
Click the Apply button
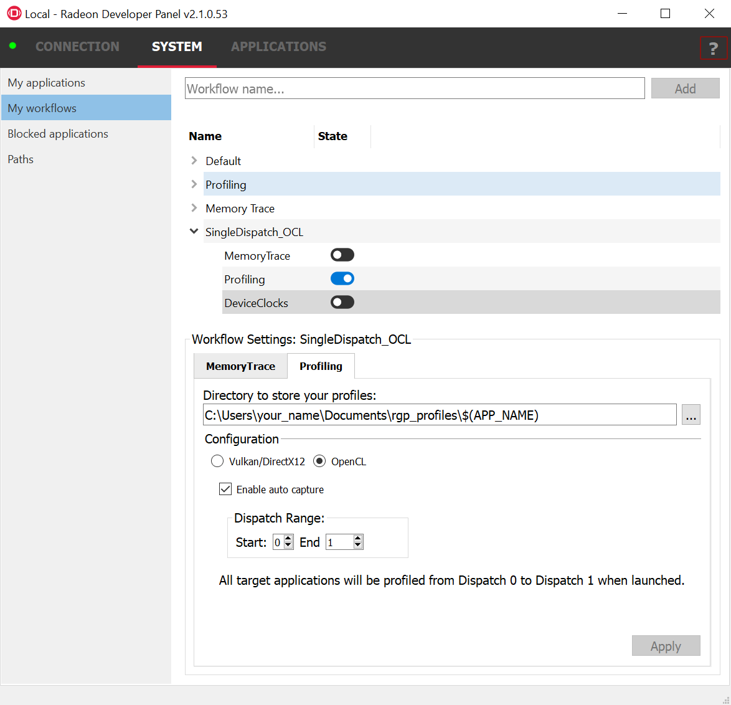pyautogui.click(x=666, y=646)
